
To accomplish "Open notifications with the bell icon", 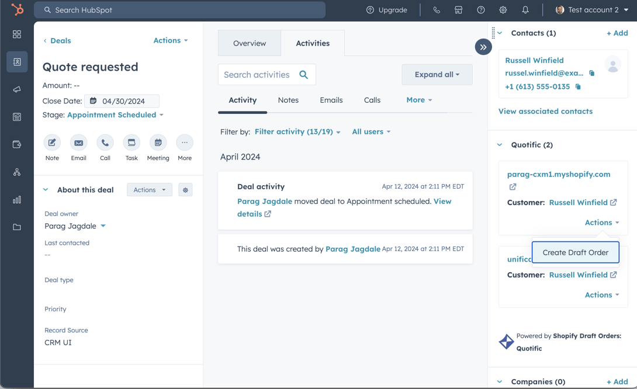I will [525, 9].
